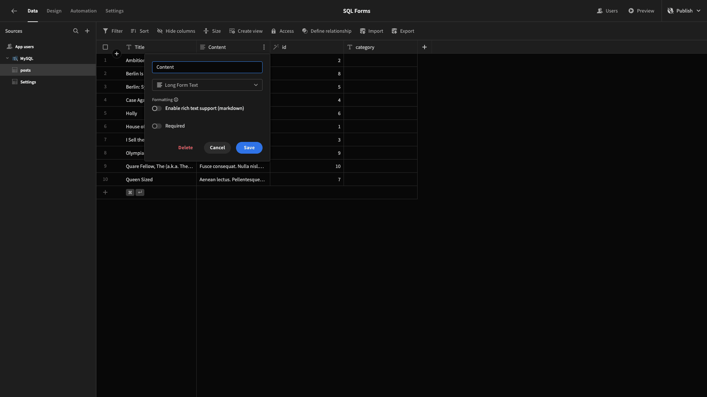This screenshot has height=397, width=707.
Task: Switch to the Design tab
Action: pos(54,11)
